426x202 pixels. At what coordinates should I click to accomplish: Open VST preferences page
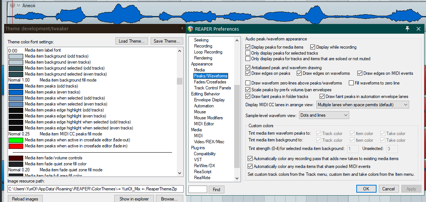198,159
